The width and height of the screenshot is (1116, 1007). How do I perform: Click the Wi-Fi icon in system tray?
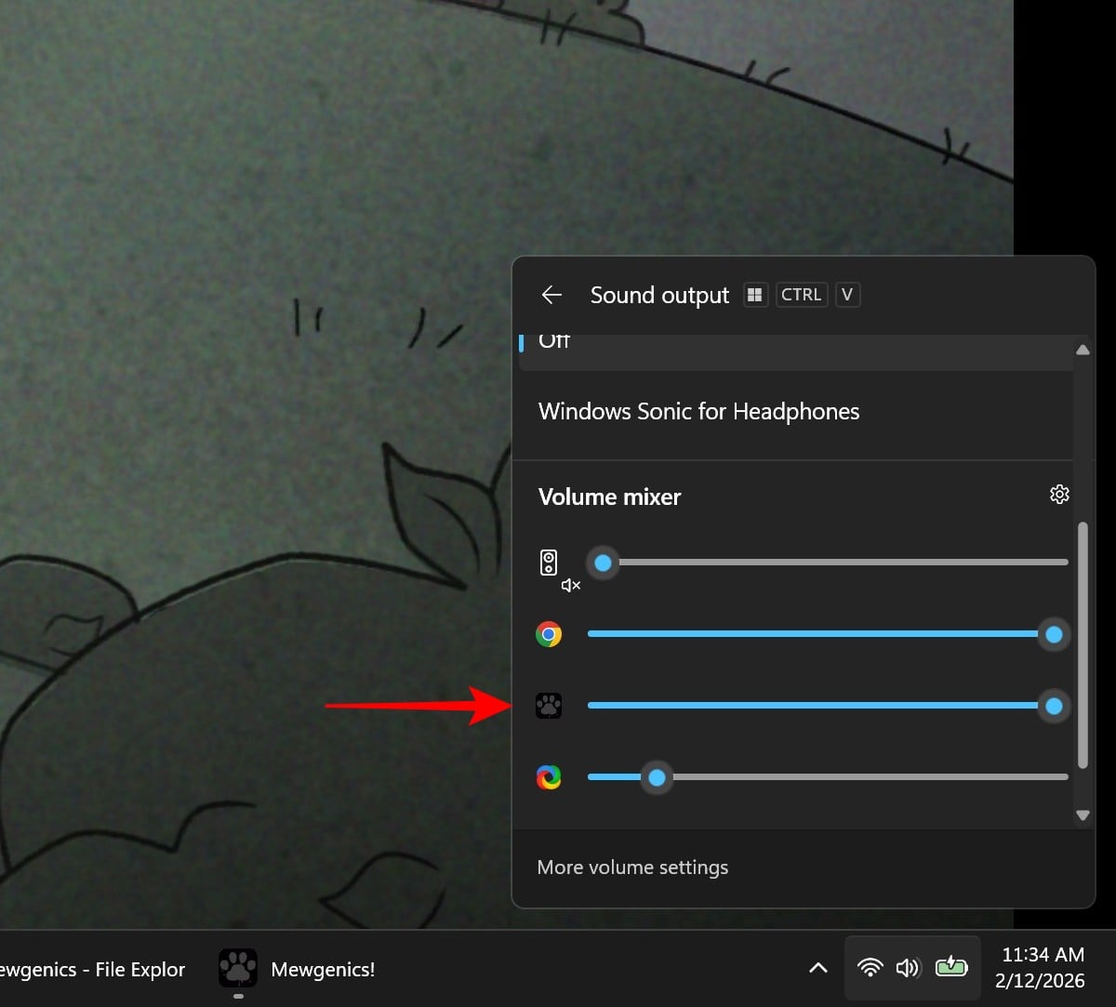(x=870, y=968)
